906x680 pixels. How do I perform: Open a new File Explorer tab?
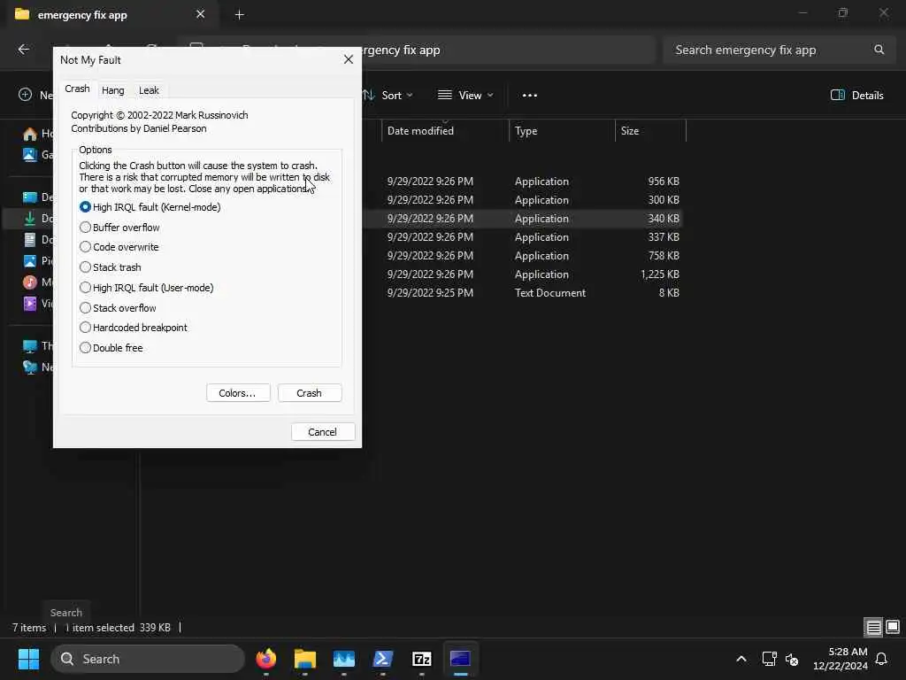[239, 15]
